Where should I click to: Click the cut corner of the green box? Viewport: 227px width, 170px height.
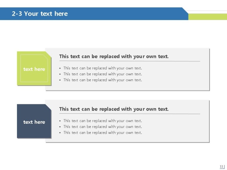pyautogui.click(x=49, y=54)
